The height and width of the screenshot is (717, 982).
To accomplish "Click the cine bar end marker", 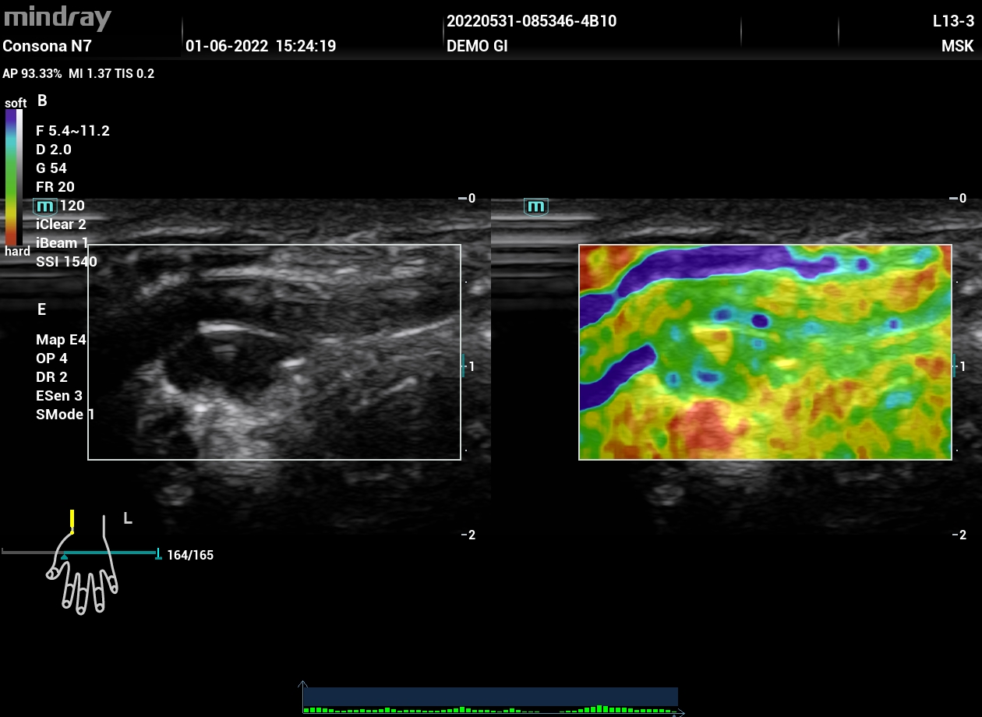I will tap(158, 554).
